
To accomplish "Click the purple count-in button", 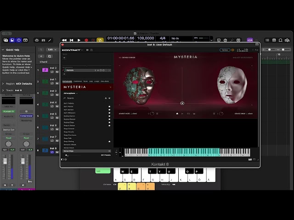I will (250, 40).
